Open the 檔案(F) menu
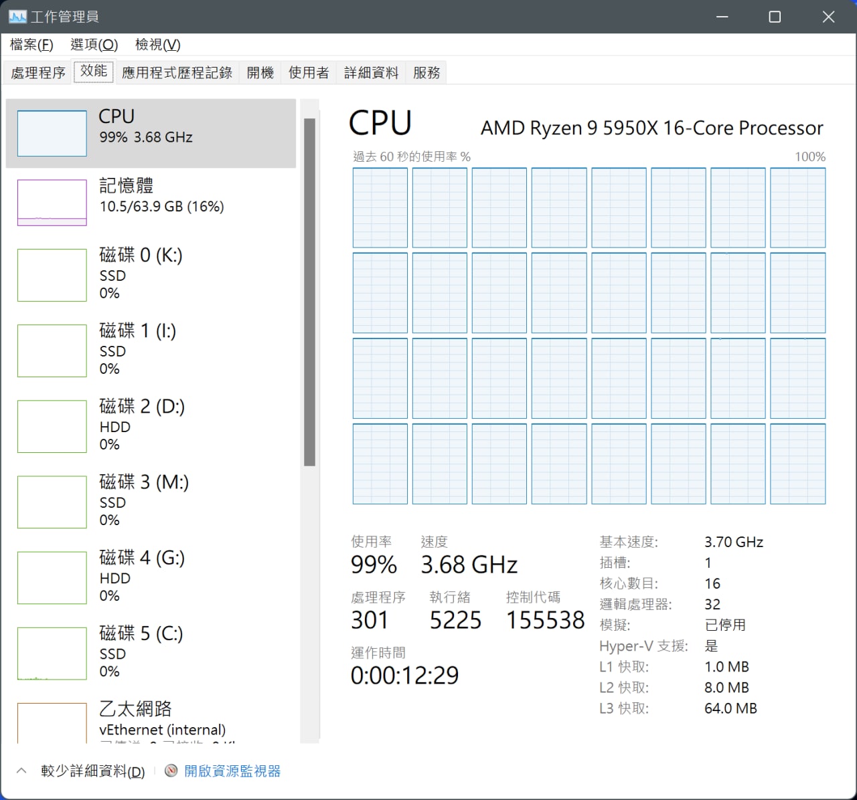 tap(31, 45)
